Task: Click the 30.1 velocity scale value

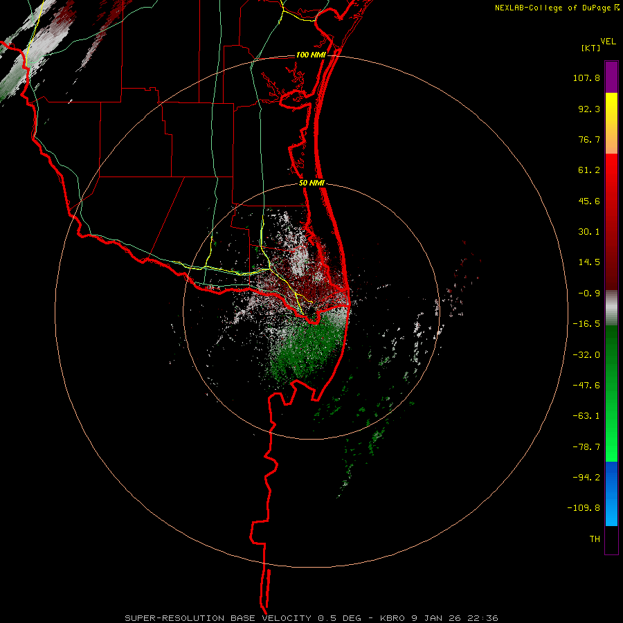Action: tap(589, 232)
